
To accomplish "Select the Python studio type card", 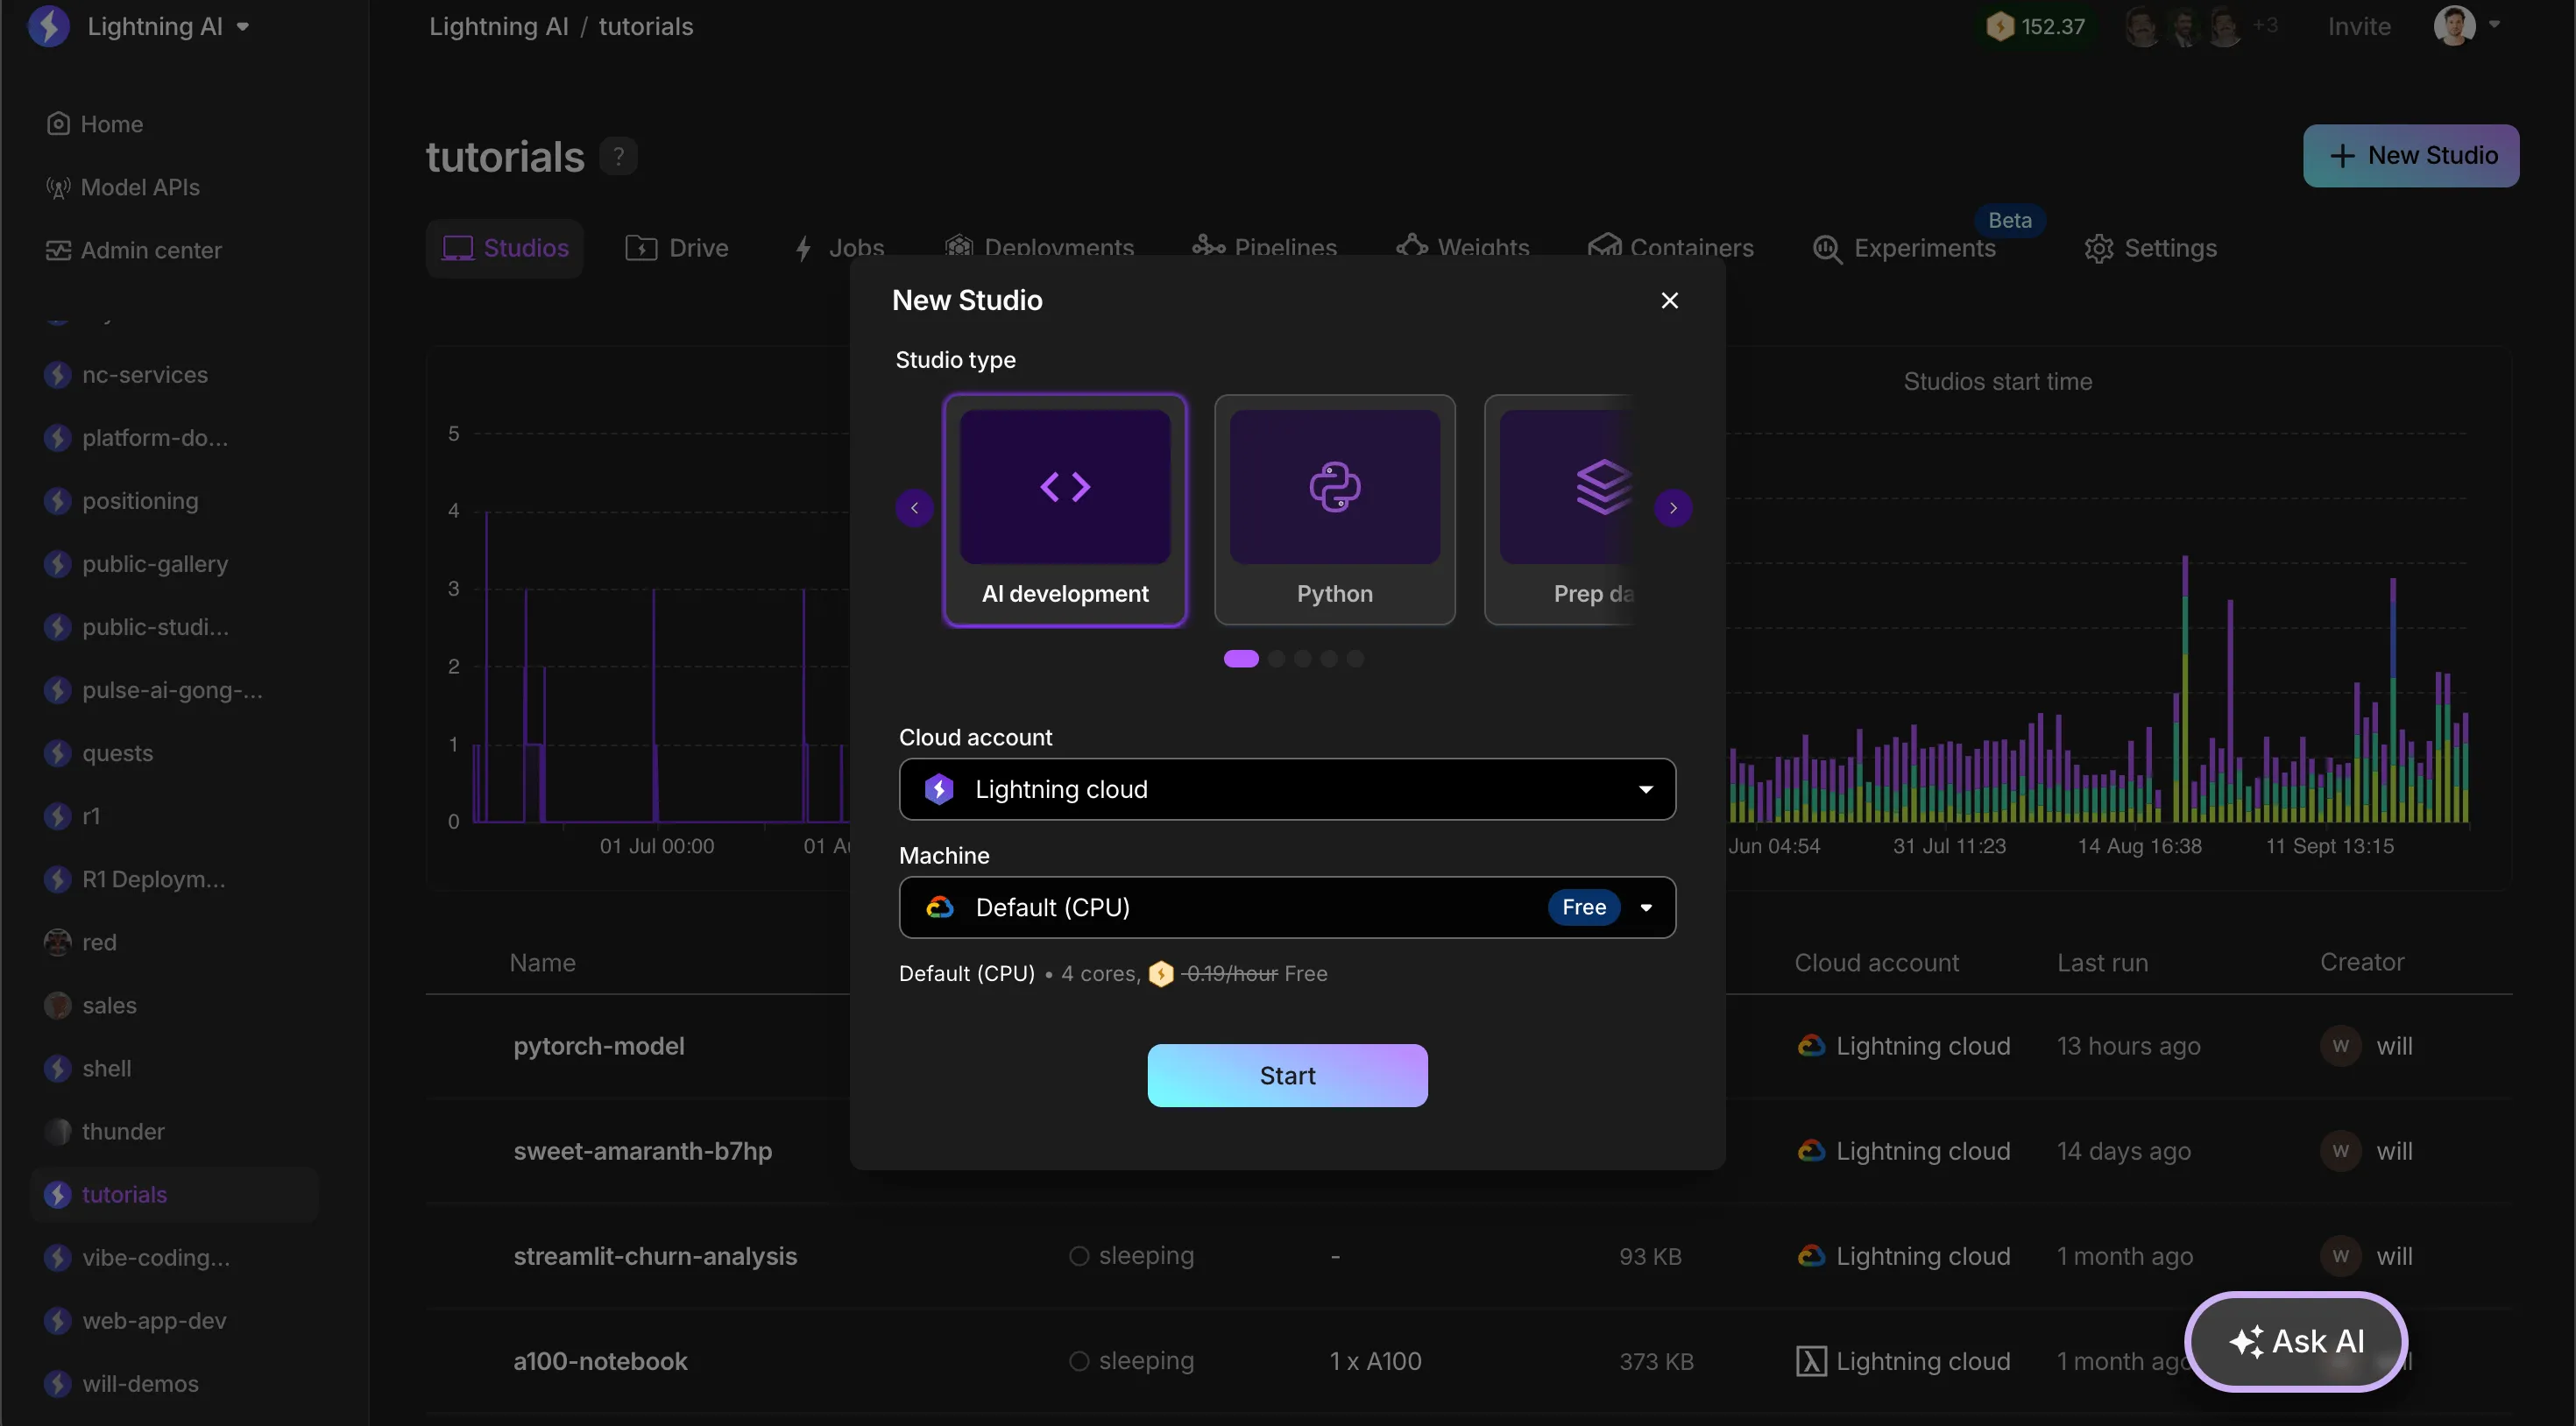I will click(x=1334, y=510).
